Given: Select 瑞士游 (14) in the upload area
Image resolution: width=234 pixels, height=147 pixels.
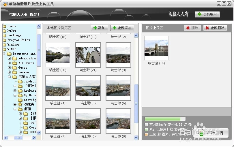Looking at the screenshot, I should (x=156, y=48).
